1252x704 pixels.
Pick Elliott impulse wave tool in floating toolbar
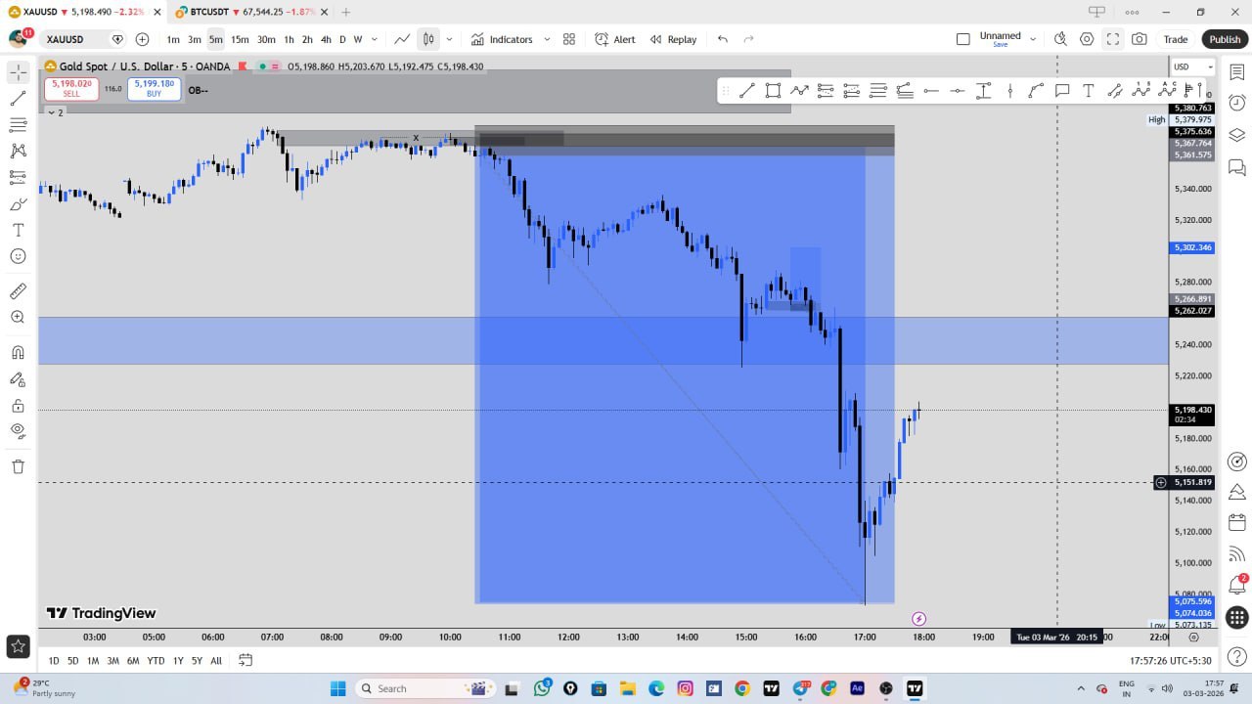click(x=1141, y=91)
